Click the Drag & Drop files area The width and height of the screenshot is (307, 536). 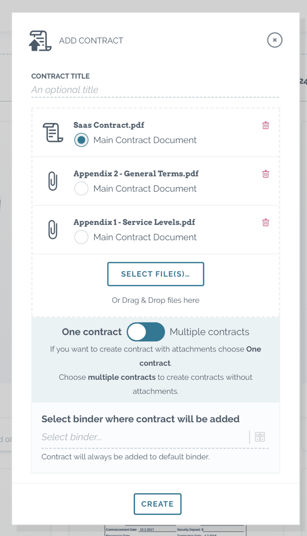155,300
